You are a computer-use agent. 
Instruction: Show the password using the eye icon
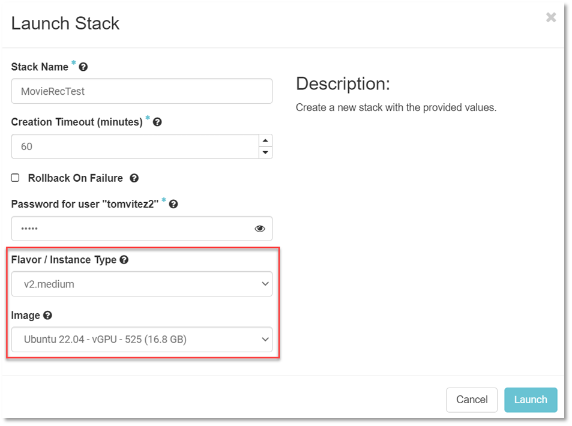260,229
